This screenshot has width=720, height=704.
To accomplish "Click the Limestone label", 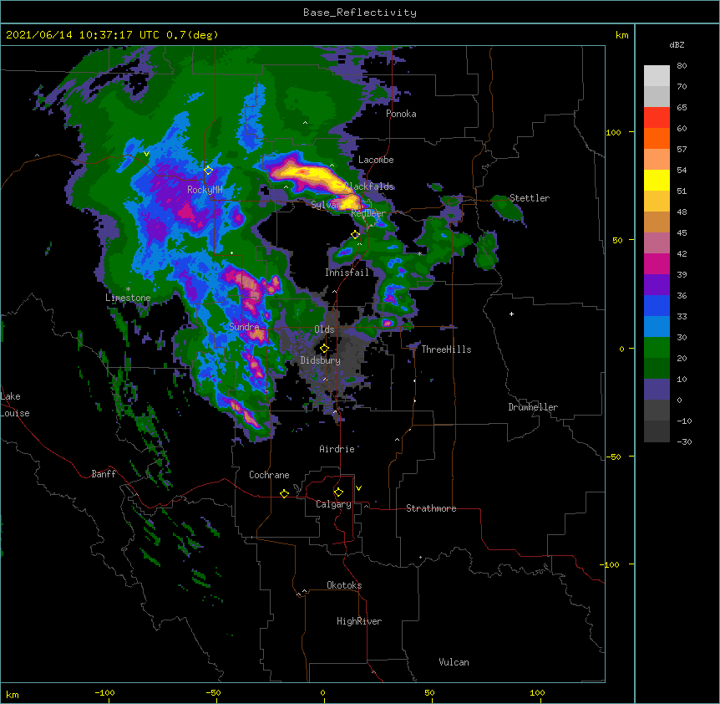I will pyautogui.click(x=128, y=298).
